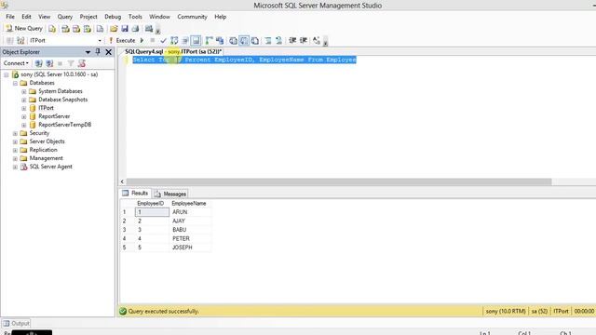Open SQL Server Compact query icon
596x335 pixels.
point(100,29)
